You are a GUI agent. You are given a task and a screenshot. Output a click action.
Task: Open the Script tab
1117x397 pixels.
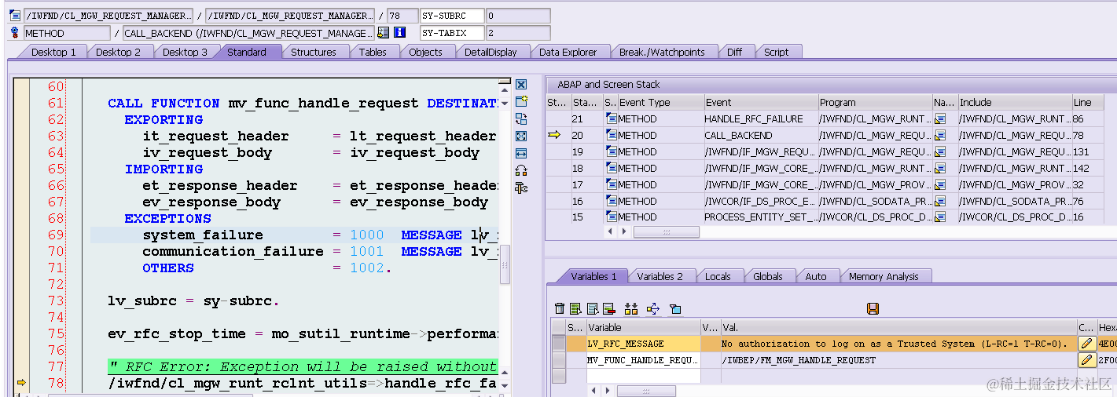pyautogui.click(x=776, y=52)
